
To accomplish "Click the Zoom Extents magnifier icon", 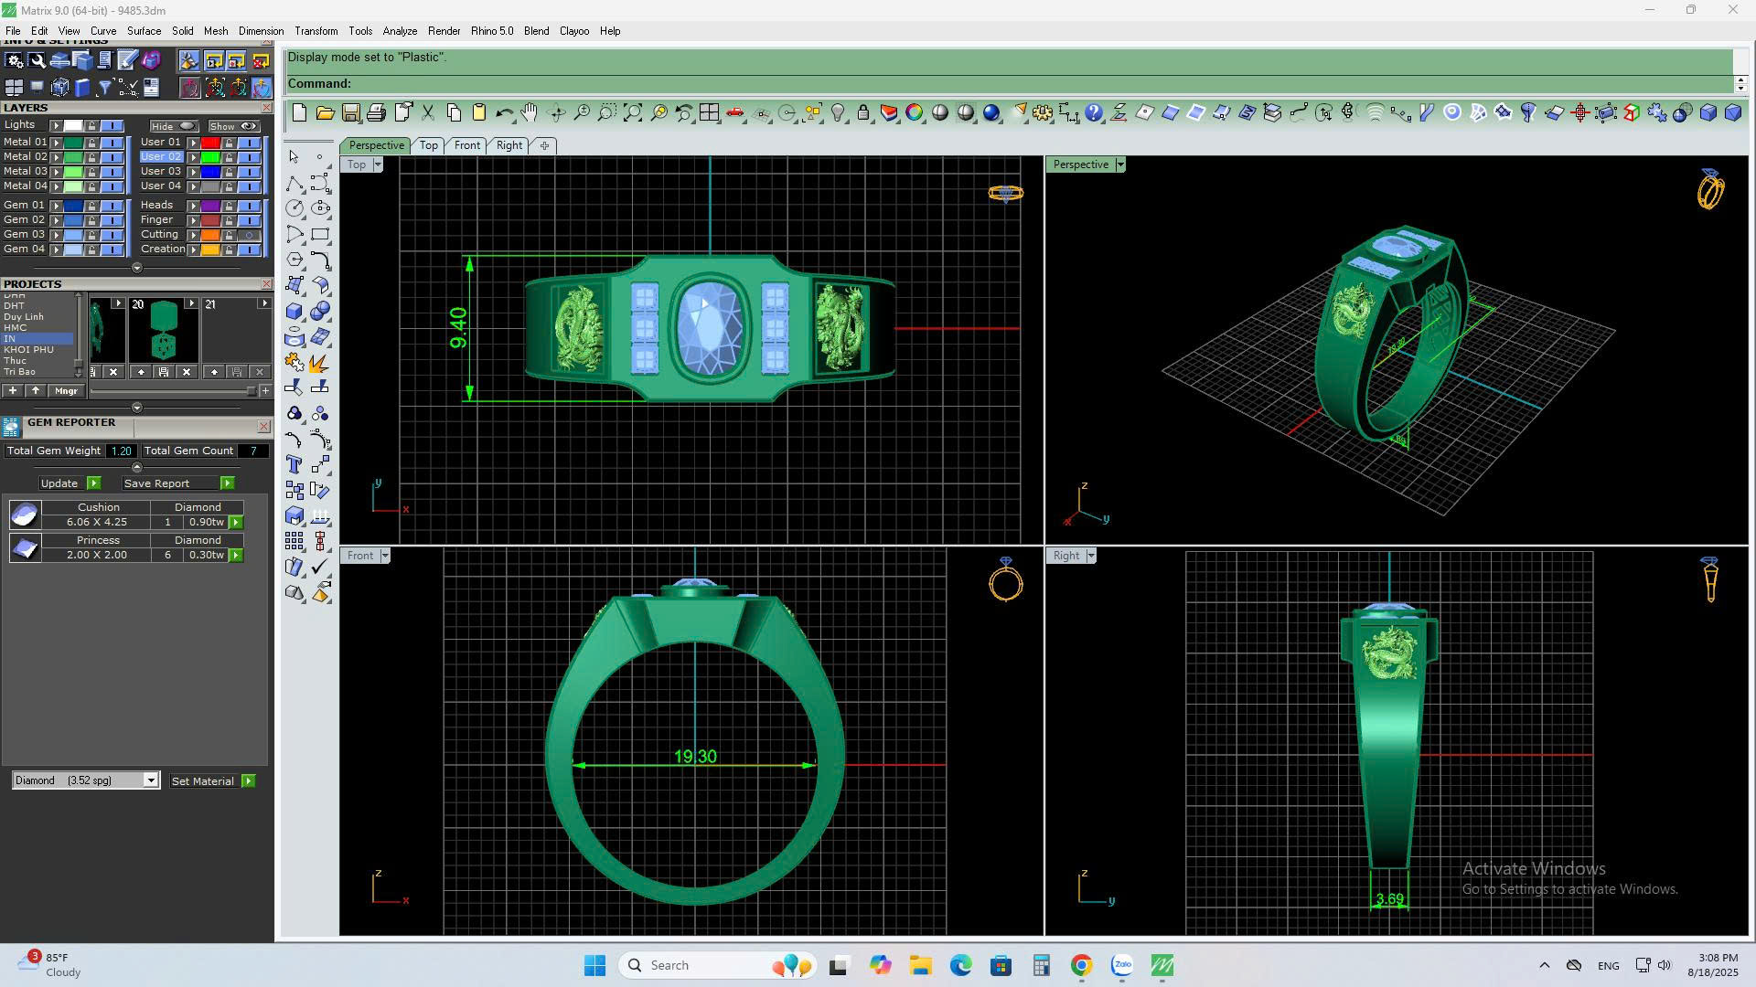I will 632,113.
